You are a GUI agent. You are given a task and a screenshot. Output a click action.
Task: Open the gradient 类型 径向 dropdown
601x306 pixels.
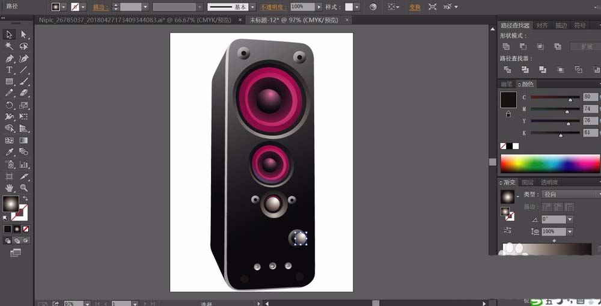tap(571, 194)
